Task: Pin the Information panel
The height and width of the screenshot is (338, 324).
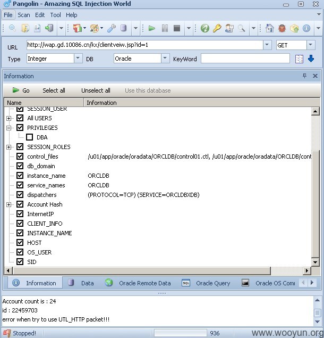Action: pos(304,76)
